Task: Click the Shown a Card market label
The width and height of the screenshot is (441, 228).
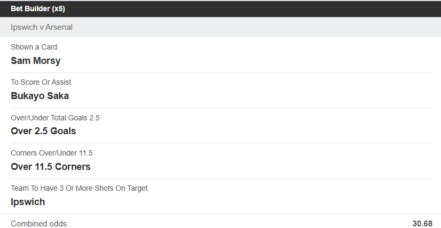Action: 34,47
